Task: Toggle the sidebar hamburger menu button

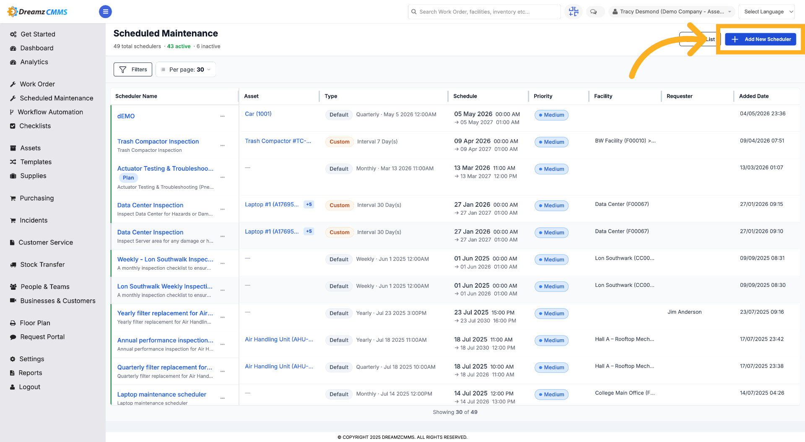Action: point(105,12)
